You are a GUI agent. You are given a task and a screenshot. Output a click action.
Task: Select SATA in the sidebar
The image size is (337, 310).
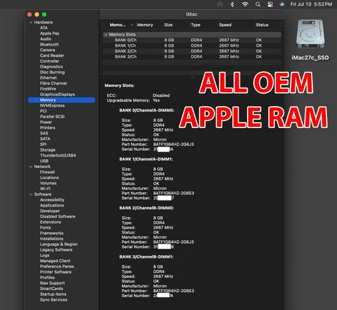click(x=45, y=138)
